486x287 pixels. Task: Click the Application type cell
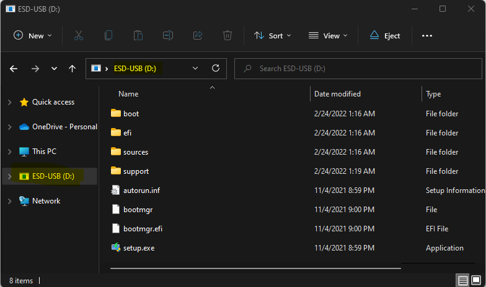coord(444,248)
